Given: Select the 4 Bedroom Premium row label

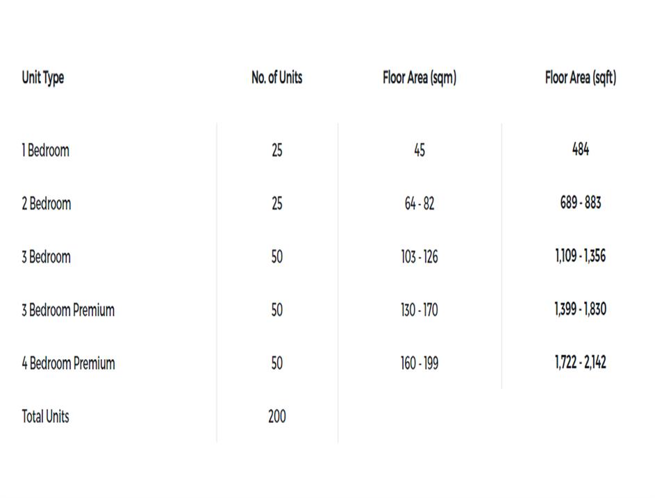Looking at the screenshot, I should point(68,363).
